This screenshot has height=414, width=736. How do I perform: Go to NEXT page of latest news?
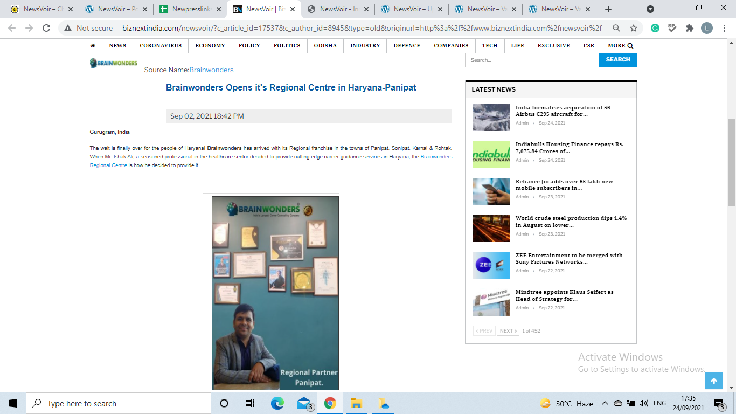pos(508,331)
